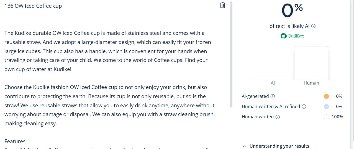Click the trash icon to delete text
The width and height of the screenshot is (354, 149).
pos(222,5)
